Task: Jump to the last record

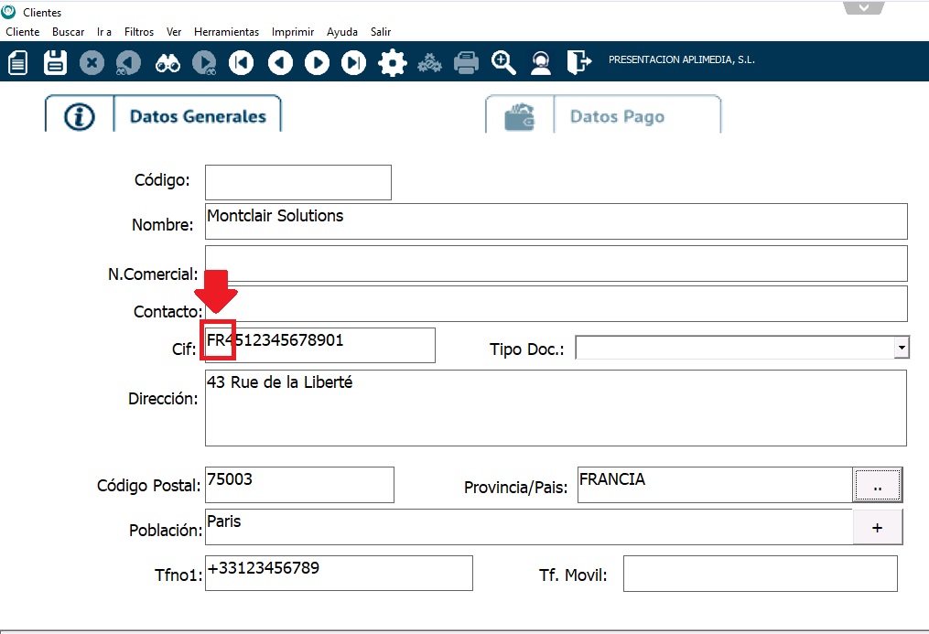Action: pos(353,63)
